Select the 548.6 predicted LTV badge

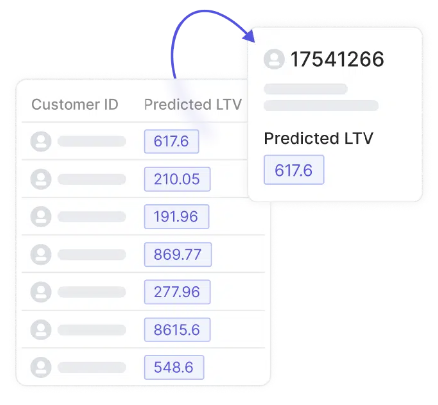(174, 367)
